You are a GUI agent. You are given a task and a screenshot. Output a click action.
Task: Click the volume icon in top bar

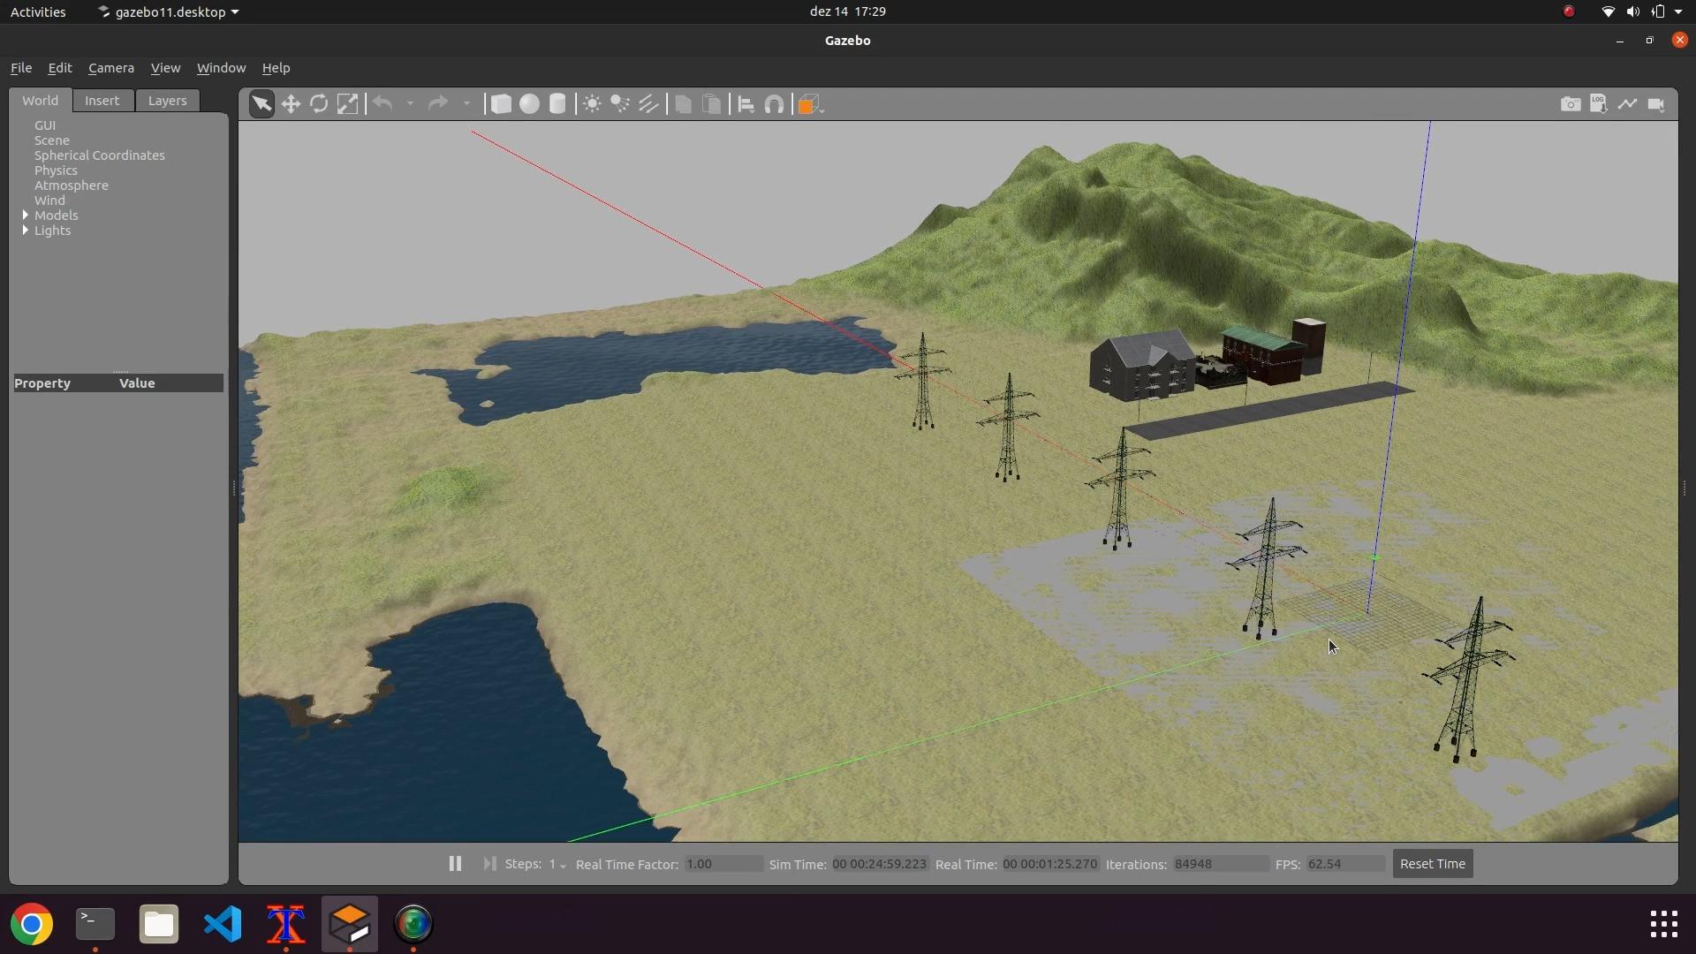pyautogui.click(x=1632, y=11)
